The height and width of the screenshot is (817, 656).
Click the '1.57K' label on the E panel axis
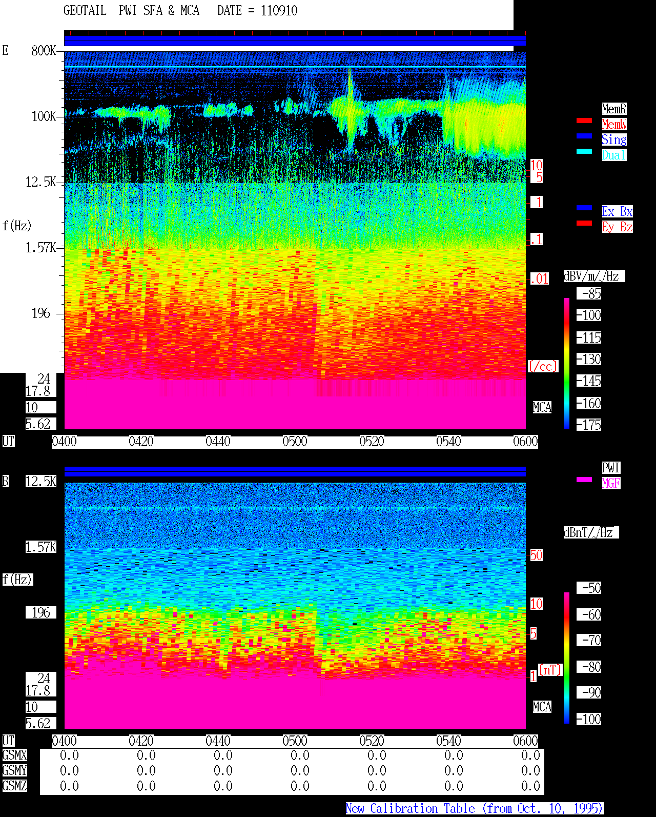(41, 247)
